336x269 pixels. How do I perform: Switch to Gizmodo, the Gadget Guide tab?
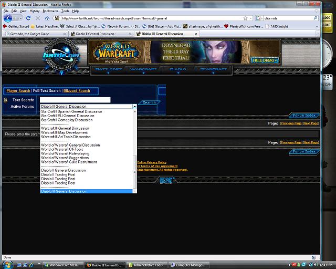click(31, 34)
